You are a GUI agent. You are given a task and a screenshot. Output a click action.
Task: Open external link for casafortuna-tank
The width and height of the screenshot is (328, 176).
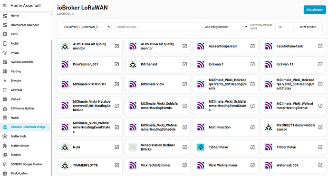point(320,46)
